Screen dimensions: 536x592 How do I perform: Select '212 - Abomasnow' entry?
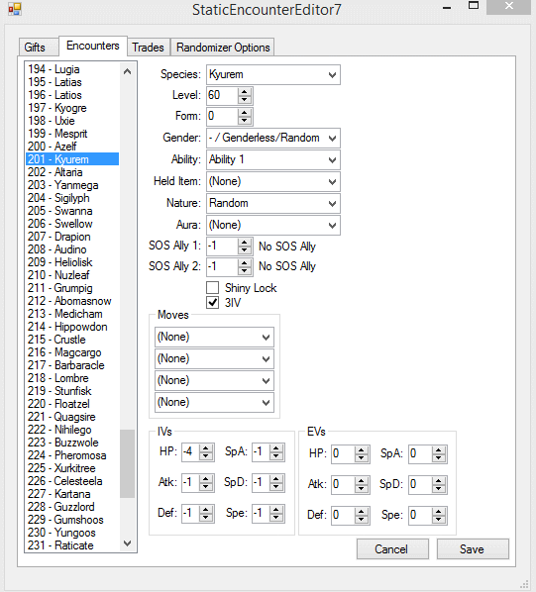click(72, 301)
